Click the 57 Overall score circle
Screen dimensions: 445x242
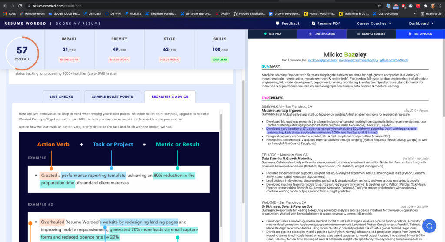pos(22,53)
